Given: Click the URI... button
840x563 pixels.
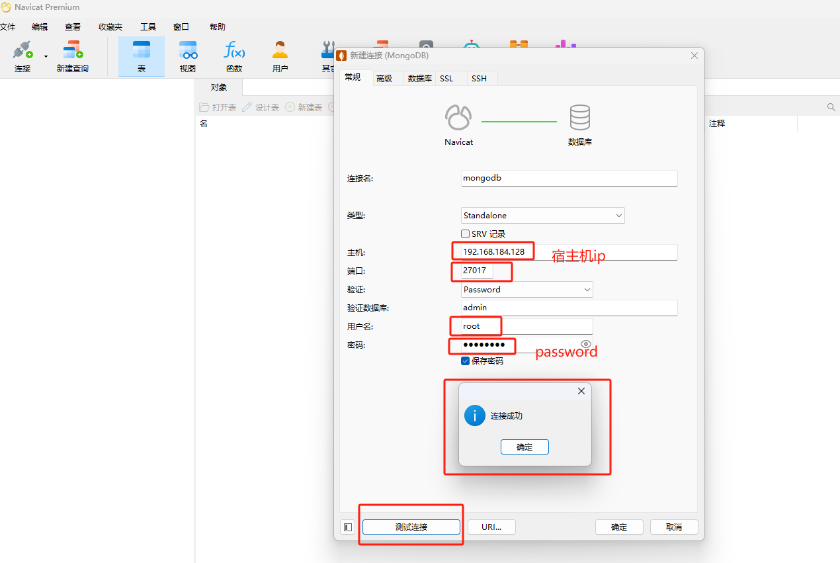Looking at the screenshot, I should [x=491, y=527].
